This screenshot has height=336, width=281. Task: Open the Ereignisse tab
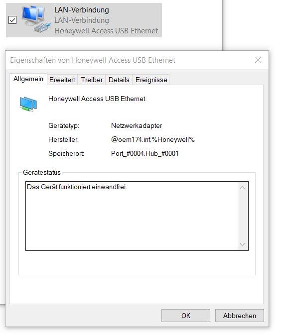tap(151, 80)
